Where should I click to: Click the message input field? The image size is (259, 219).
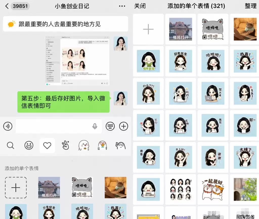59,126
